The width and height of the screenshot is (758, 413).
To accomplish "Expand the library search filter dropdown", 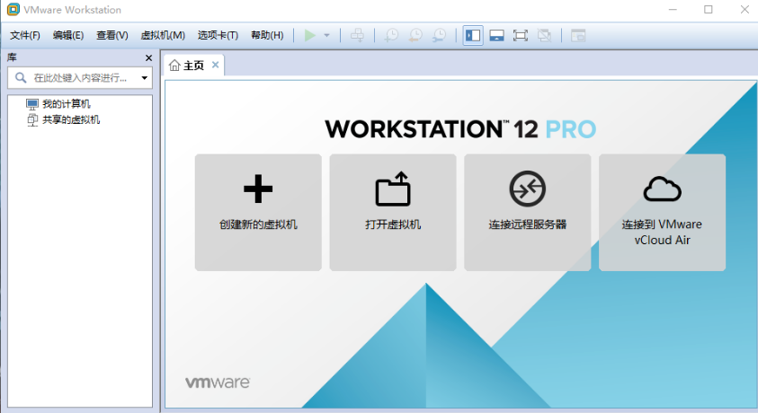I will tap(144, 78).
